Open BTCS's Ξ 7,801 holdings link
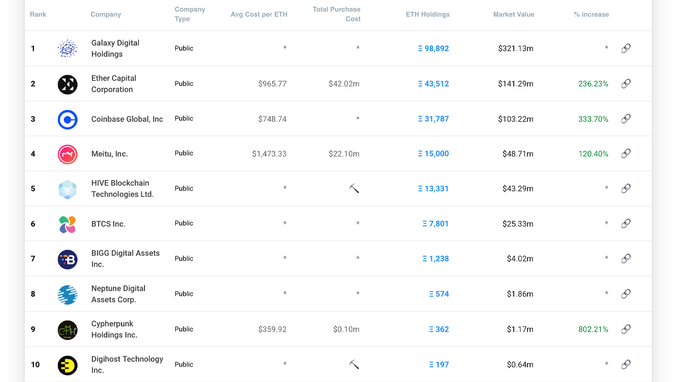 pyautogui.click(x=436, y=224)
